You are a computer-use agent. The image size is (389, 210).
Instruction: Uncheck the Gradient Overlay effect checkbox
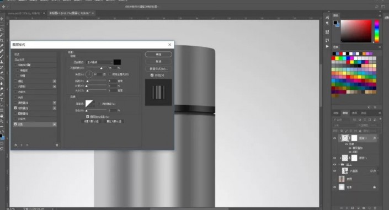pyautogui.click(x=15, y=108)
